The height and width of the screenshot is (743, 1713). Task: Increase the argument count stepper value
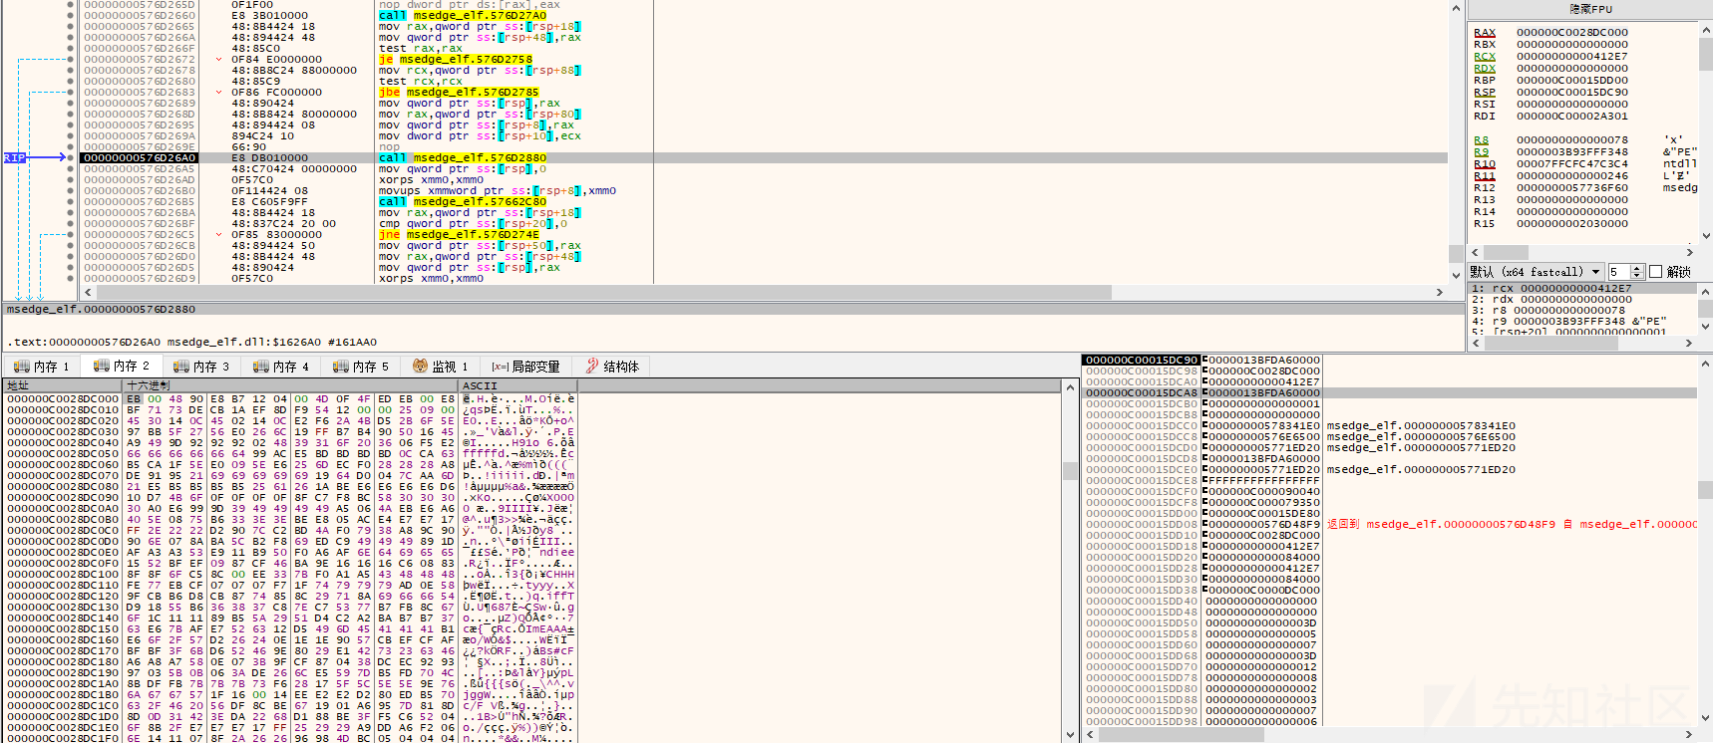tap(1636, 268)
